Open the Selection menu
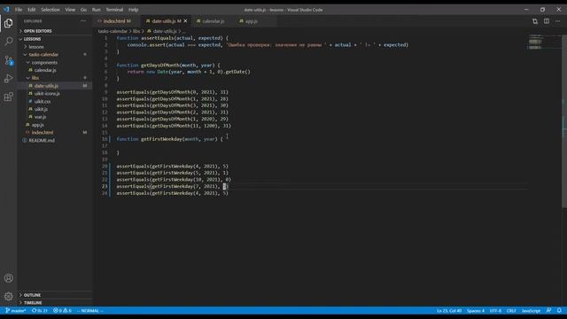This screenshot has height=319, width=567. (50, 10)
